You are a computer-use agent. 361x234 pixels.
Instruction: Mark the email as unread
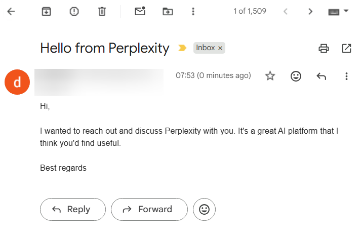pos(140,11)
